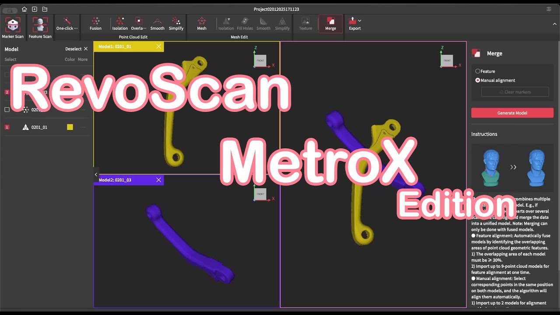Toggle selection marker 1 for 0201_01
Viewport: 560px width, 315px height.
pos(7,127)
